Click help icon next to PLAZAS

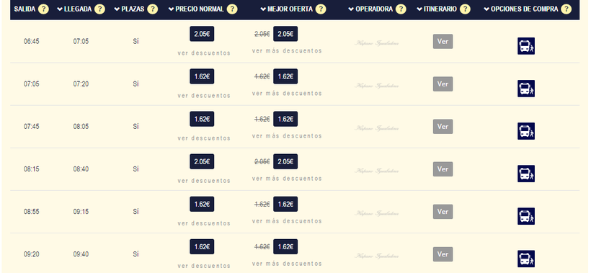click(x=152, y=9)
